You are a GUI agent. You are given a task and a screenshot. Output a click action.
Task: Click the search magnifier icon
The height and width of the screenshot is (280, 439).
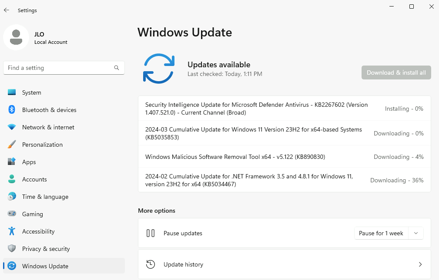point(117,68)
